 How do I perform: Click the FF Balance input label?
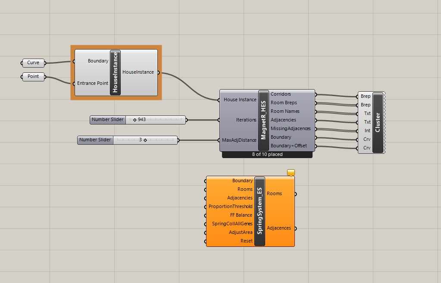241,215
